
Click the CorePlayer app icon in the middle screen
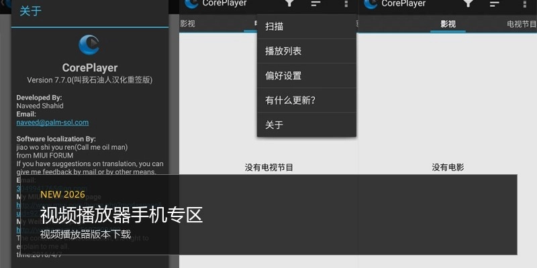click(191, 3)
